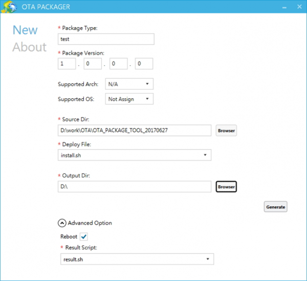This screenshot has width=307, height=281.
Task: Click the Output Dir path field
Action: [x=135, y=187]
